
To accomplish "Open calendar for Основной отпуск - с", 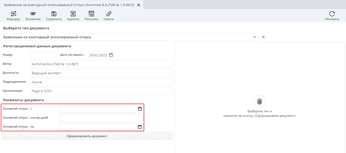I will tap(140, 109).
